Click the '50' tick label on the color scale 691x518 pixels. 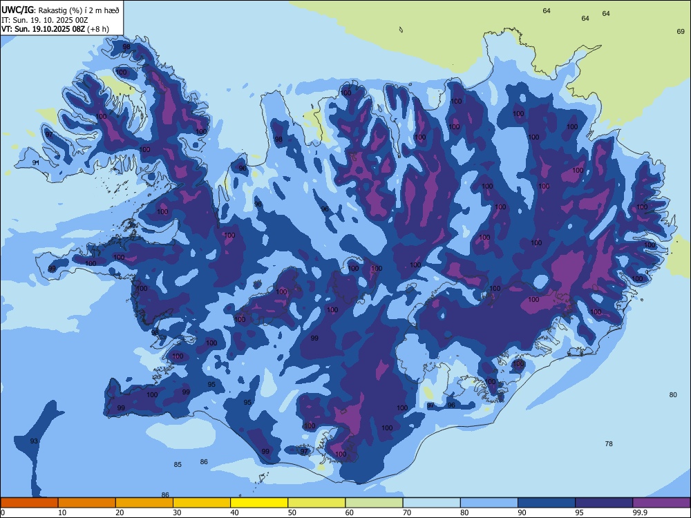click(292, 512)
